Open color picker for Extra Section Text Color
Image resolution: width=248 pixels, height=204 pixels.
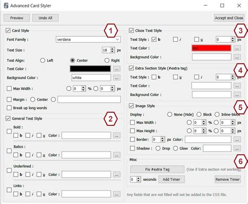coord(237,86)
